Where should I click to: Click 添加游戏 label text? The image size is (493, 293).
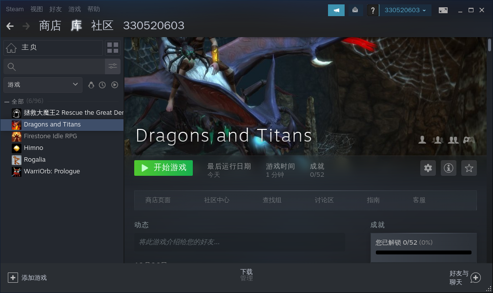(34, 277)
